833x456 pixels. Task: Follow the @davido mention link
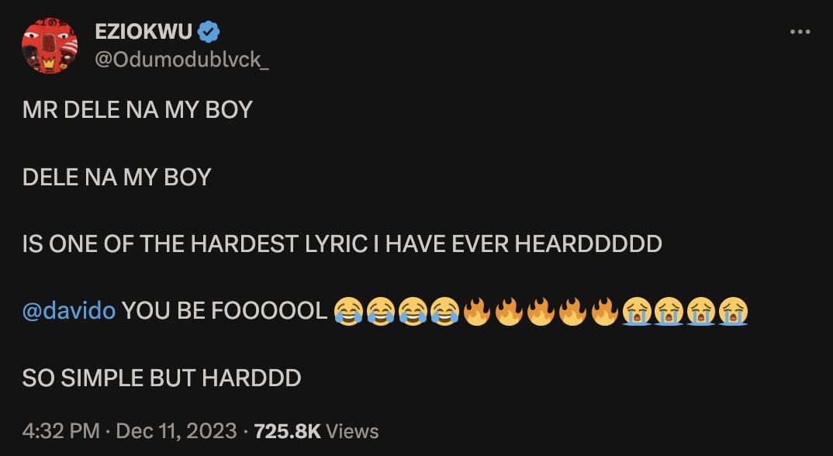click(69, 310)
